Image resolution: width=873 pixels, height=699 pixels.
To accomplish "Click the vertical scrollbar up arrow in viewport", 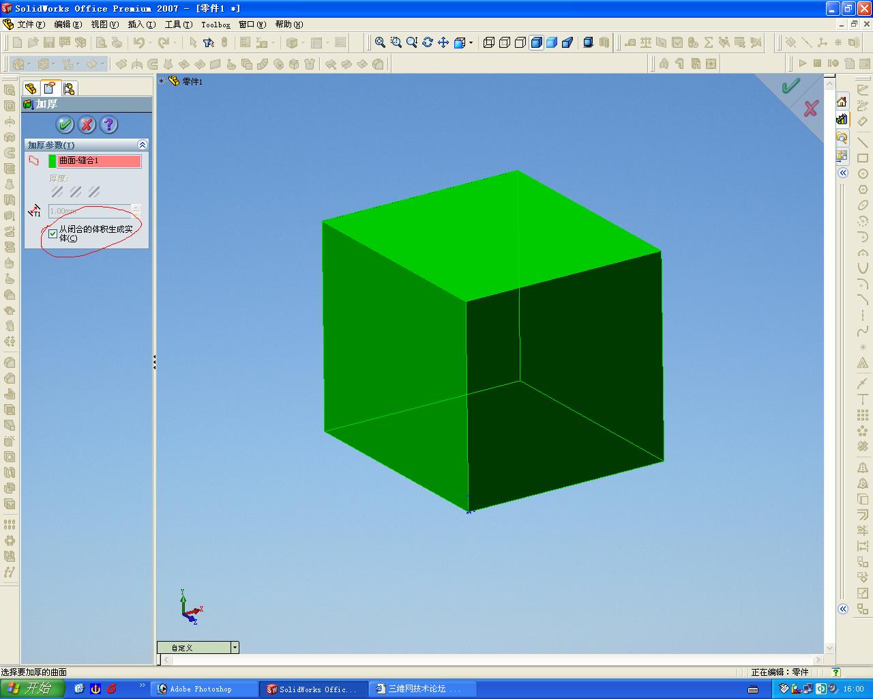I will coord(829,84).
